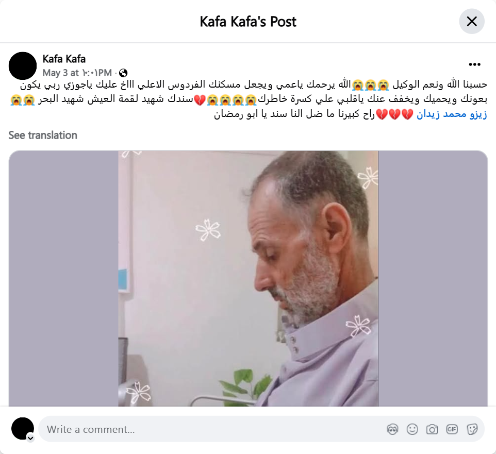The image size is (496, 454).
Task: Open the tagged profile زيزو محمد زيدان
Action: tap(452, 114)
